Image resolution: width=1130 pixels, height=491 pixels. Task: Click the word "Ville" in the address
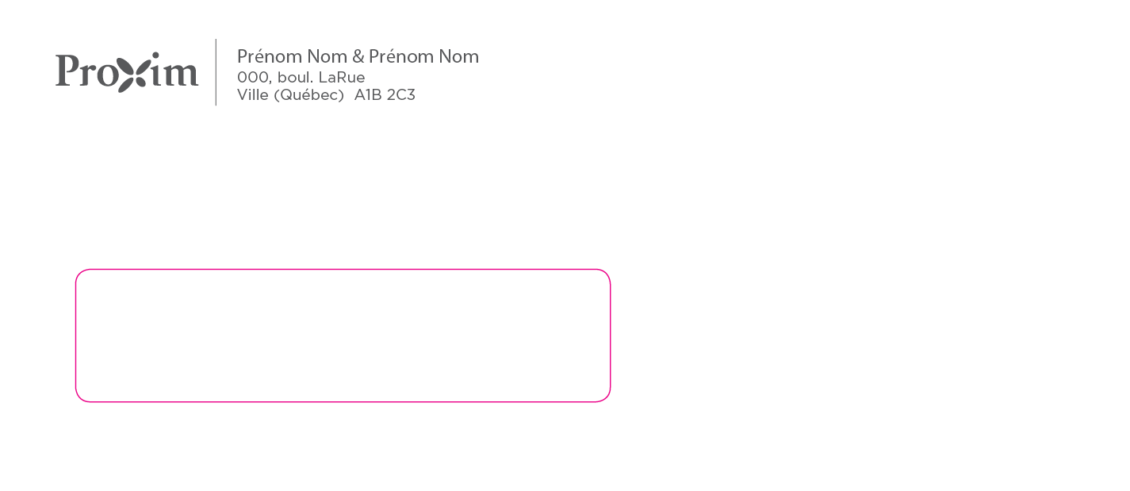tap(251, 95)
